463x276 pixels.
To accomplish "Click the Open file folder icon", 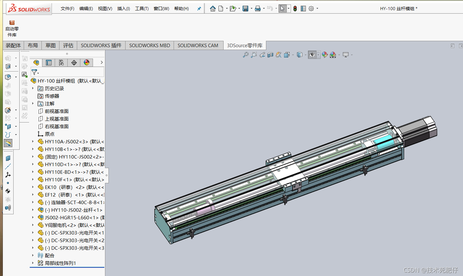I will 233,9.
